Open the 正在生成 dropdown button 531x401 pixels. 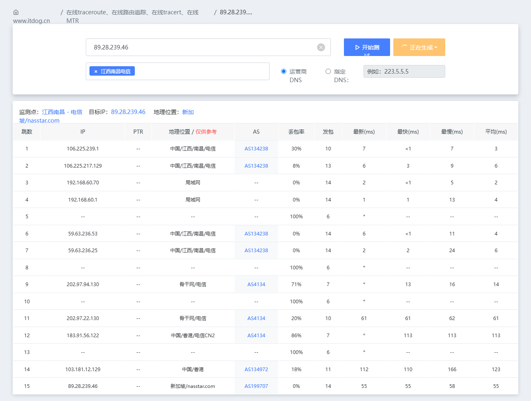coord(419,47)
